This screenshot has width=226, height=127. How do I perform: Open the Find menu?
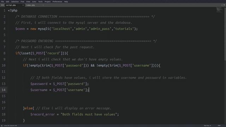[x=22, y=1]
